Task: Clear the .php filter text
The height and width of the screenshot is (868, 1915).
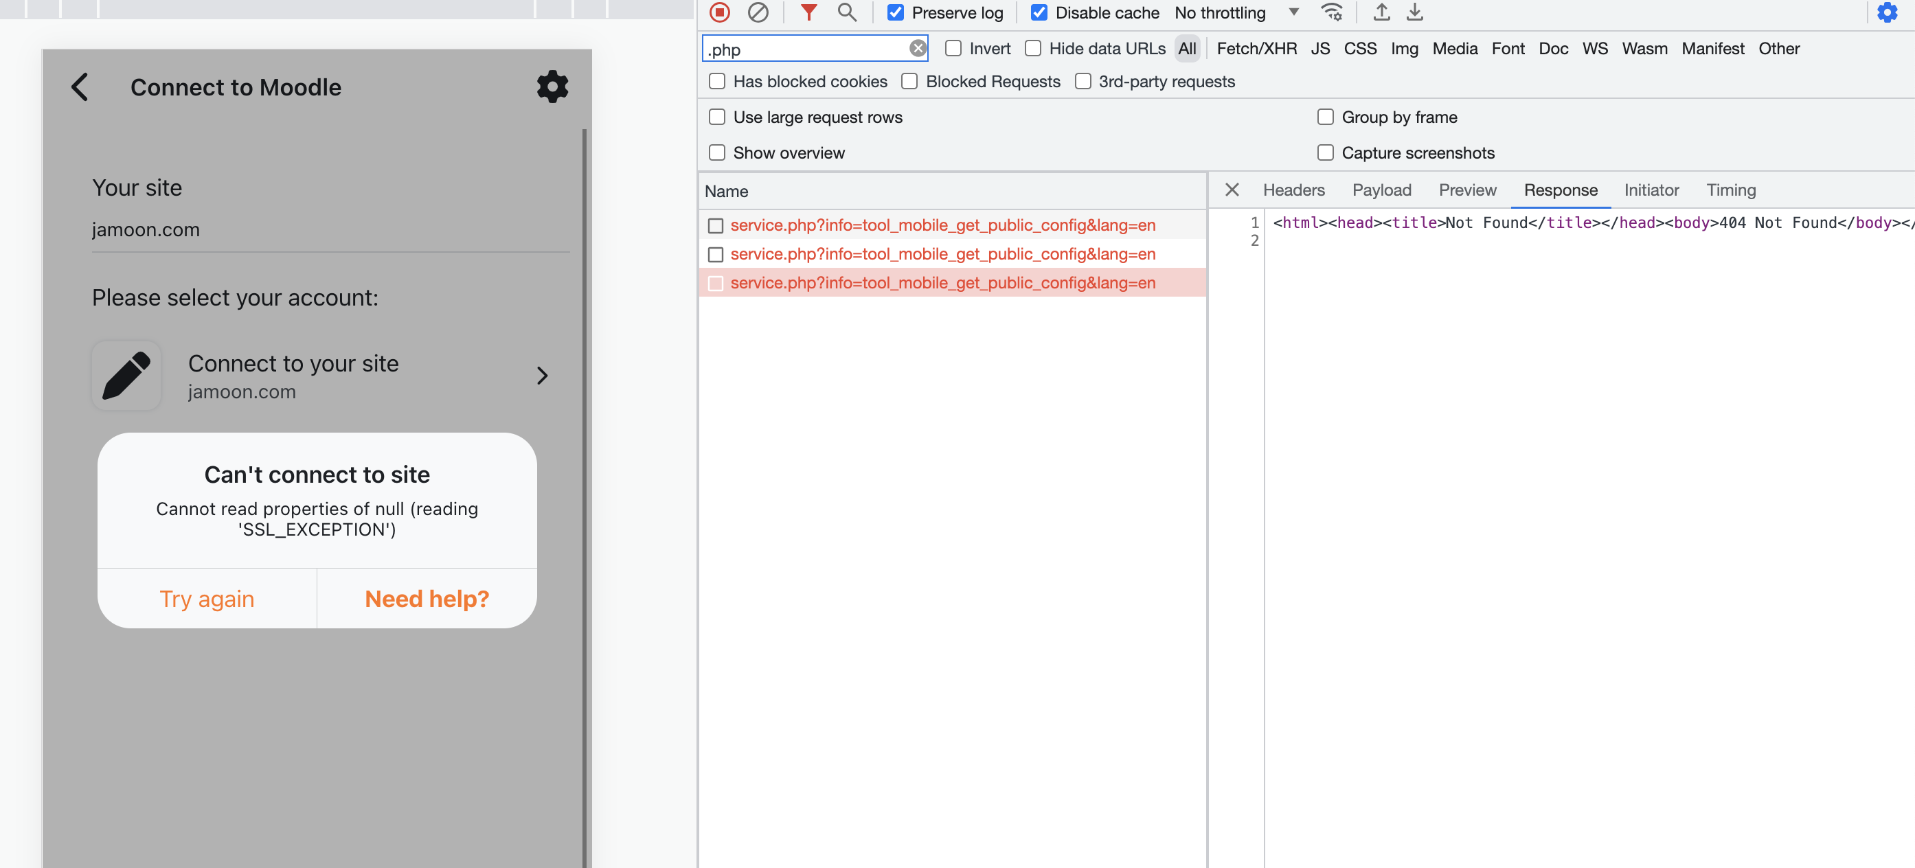Action: [918, 48]
